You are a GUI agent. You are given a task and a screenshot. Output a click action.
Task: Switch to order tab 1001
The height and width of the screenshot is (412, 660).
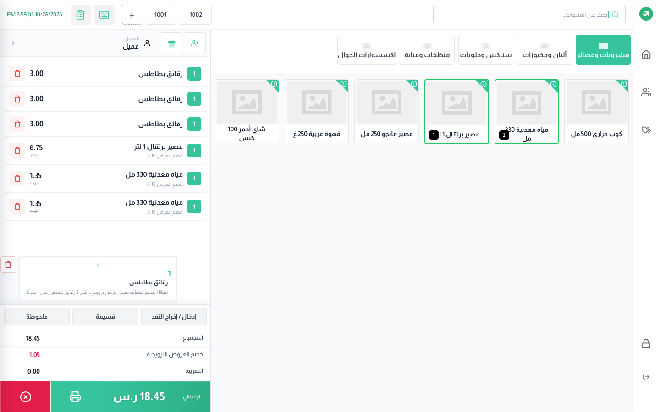pyautogui.click(x=160, y=15)
